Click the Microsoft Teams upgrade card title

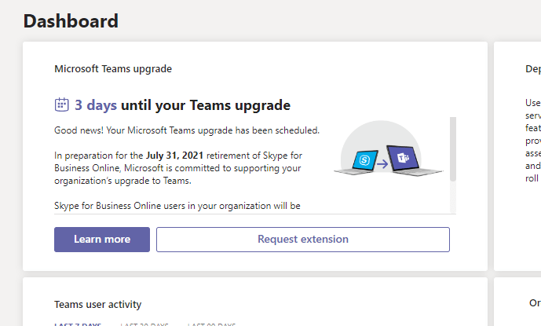[x=113, y=68]
